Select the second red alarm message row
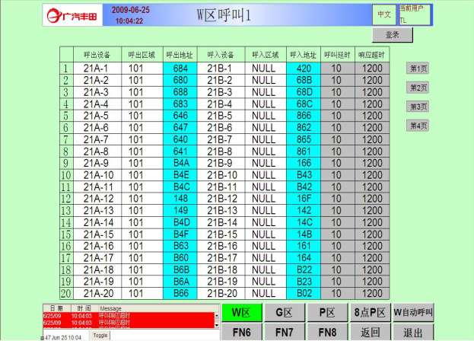Screen dimensions: 474x341 point(129,323)
